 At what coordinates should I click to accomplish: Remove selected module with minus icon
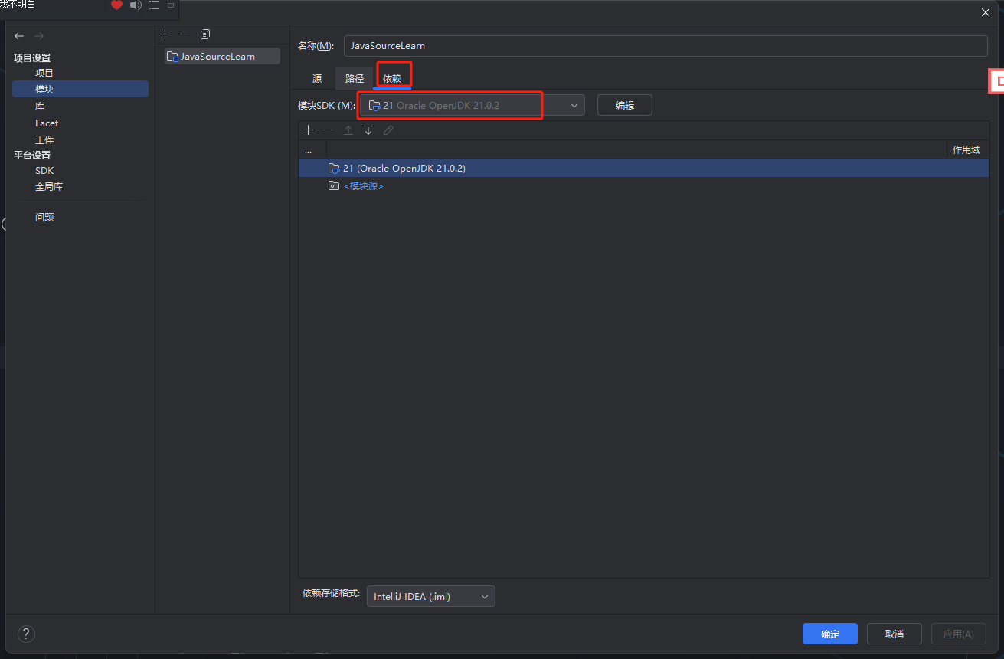[185, 34]
